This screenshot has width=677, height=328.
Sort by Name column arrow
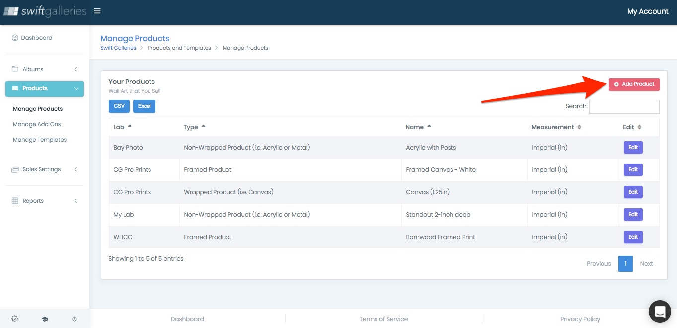429,126
